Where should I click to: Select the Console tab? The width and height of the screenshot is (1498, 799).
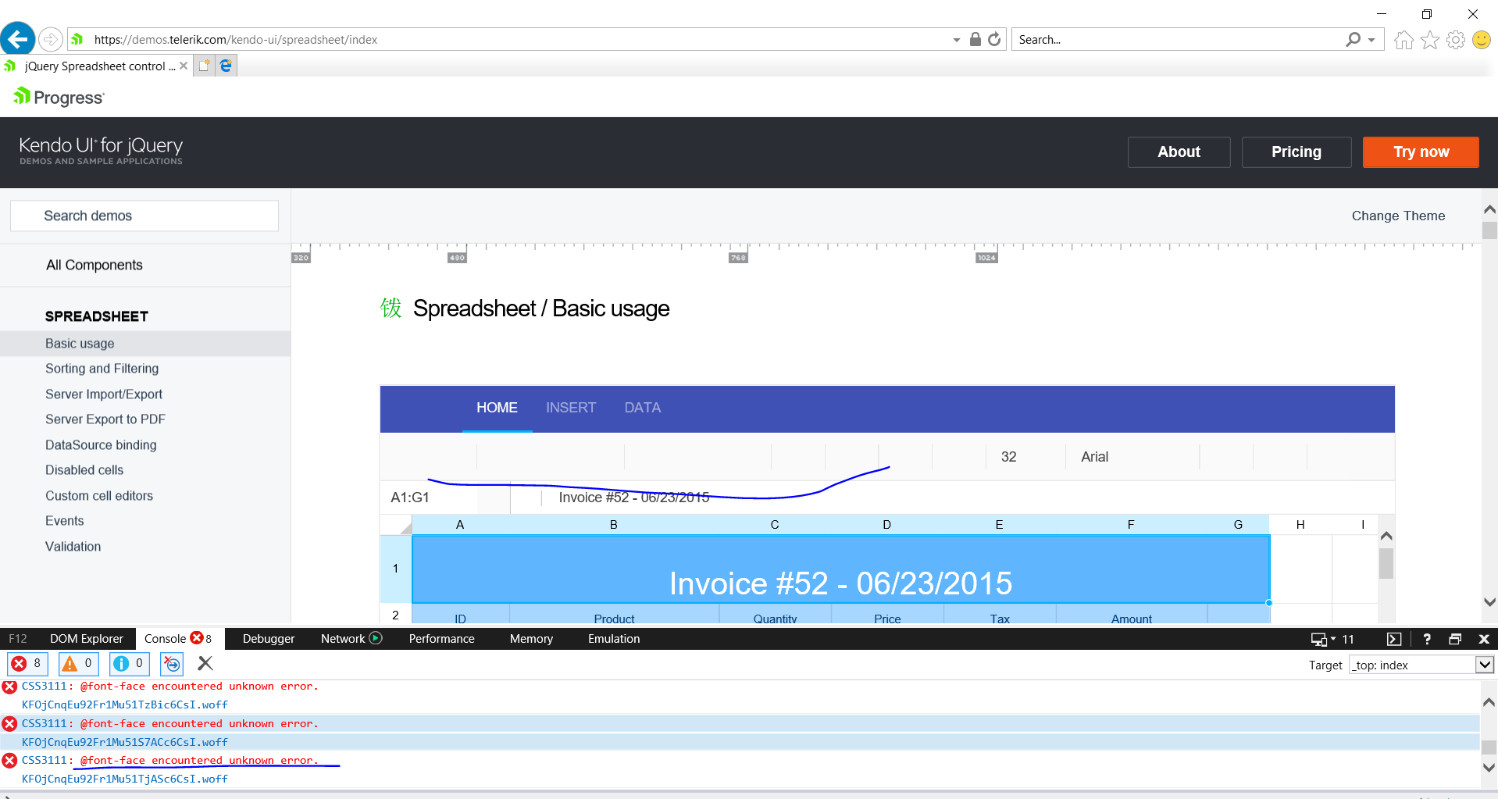[x=179, y=639]
